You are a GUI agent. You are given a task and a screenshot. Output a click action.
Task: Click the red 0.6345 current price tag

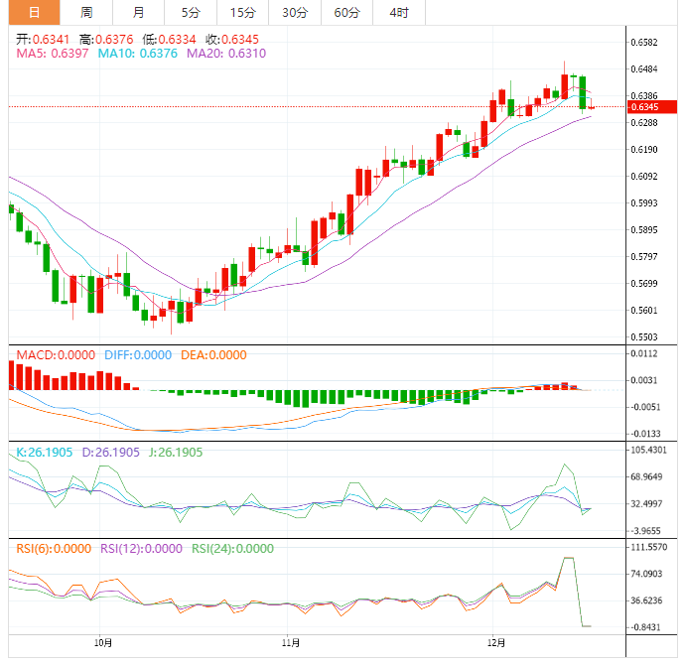[651, 106]
